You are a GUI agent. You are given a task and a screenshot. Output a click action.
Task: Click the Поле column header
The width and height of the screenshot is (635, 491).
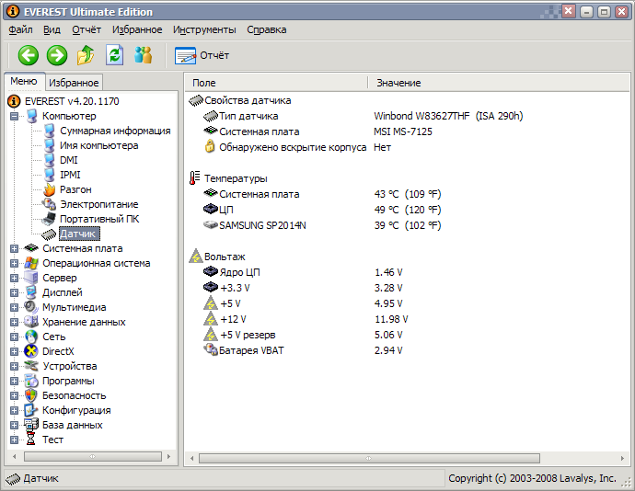pyautogui.click(x=276, y=83)
